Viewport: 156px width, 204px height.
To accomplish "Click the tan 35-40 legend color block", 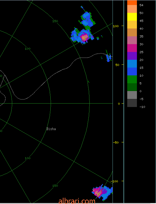I will coord(132,33).
